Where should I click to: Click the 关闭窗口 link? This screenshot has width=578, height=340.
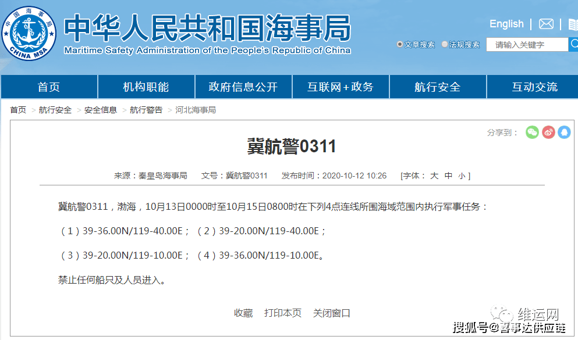click(331, 313)
